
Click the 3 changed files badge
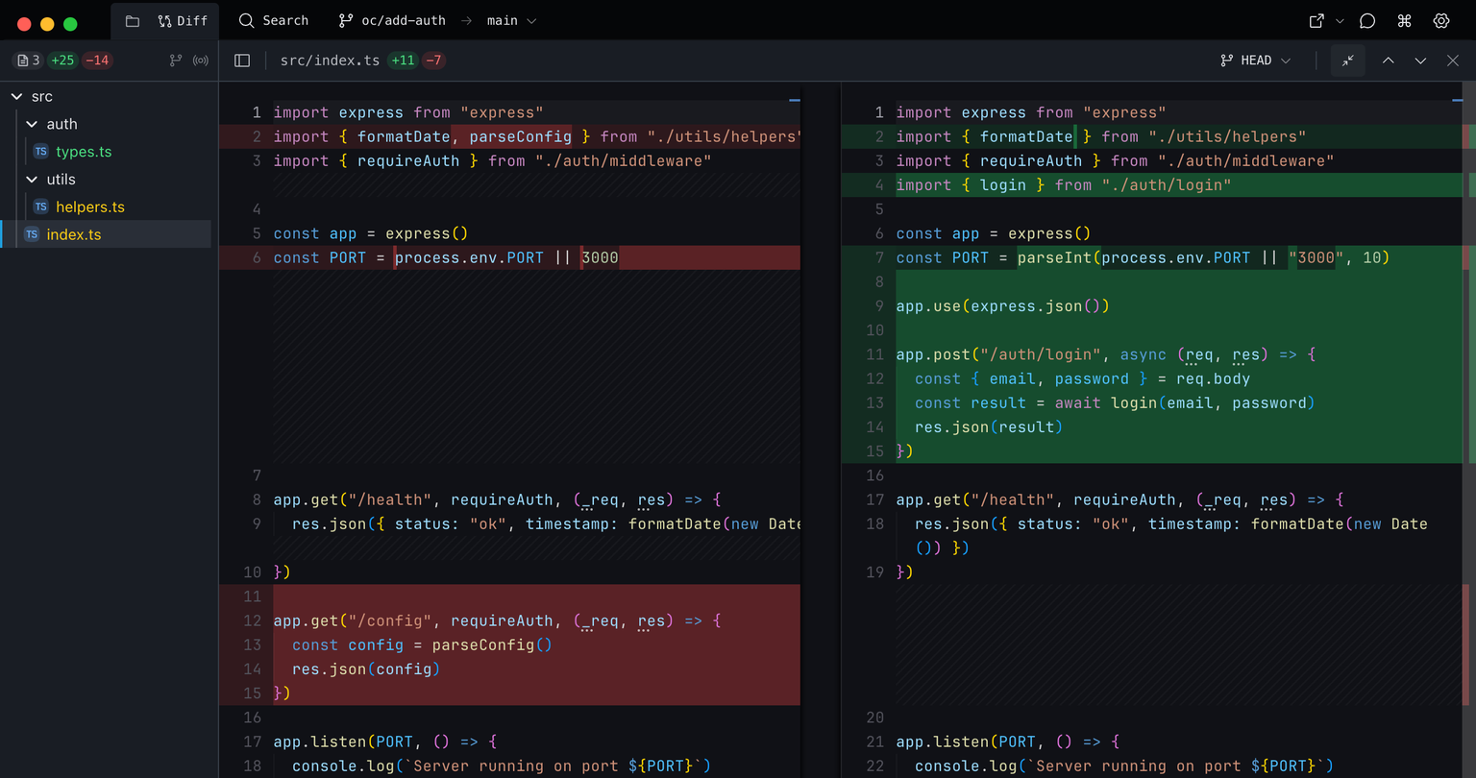coord(29,61)
